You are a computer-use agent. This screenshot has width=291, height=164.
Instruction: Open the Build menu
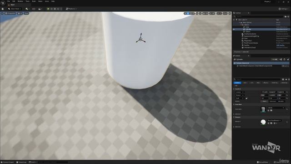click(x=34, y=1)
